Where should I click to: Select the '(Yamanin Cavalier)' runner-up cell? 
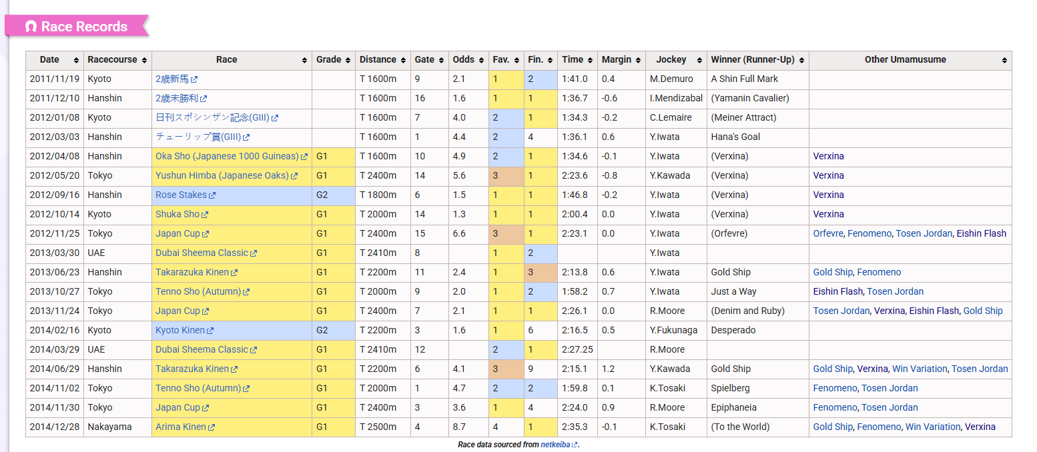click(757, 98)
